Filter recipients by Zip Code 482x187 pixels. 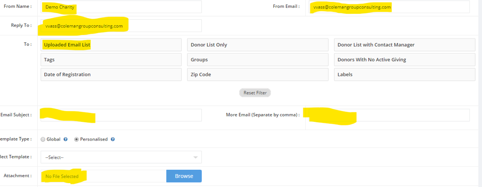(258, 75)
